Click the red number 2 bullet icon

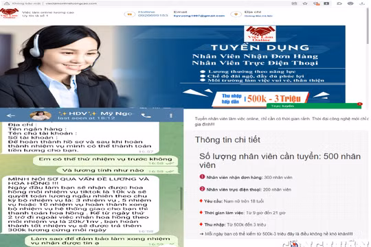[202, 189]
